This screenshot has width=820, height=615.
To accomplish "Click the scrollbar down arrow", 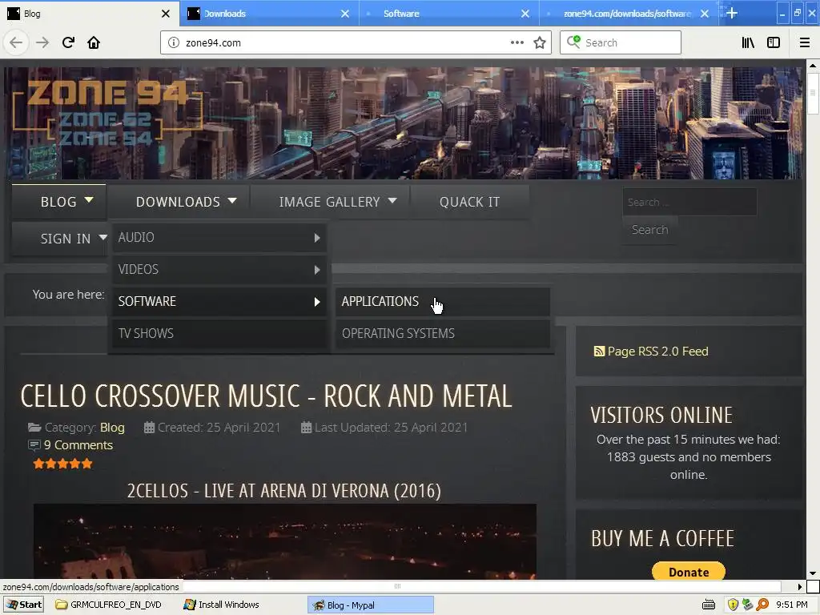I will pyautogui.click(x=813, y=573).
